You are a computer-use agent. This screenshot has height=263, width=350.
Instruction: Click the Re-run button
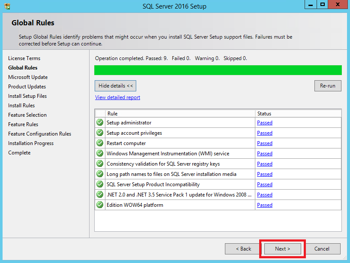(328, 86)
